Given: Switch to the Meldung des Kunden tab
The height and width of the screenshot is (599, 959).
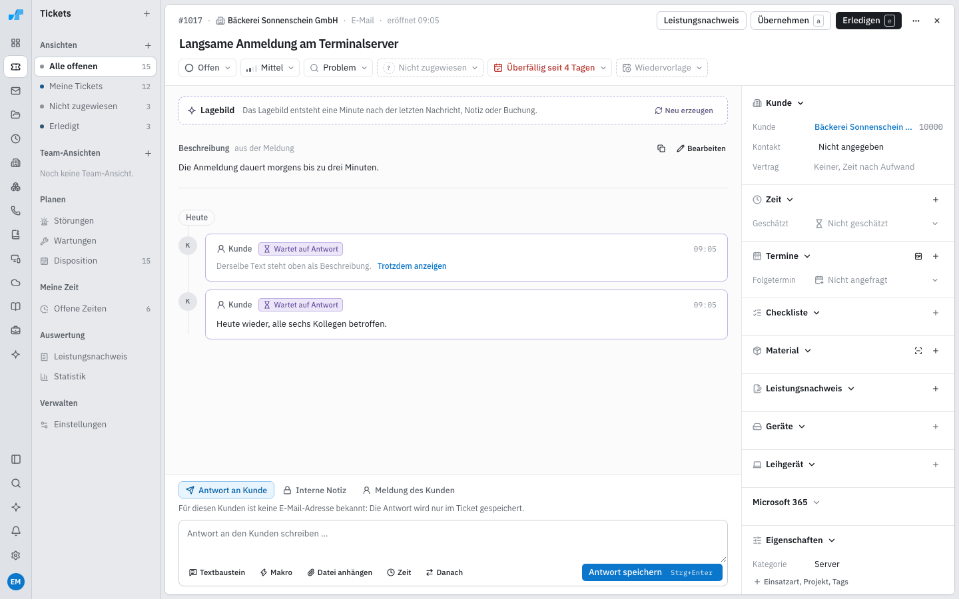Looking at the screenshot, I should click(409, 491).
